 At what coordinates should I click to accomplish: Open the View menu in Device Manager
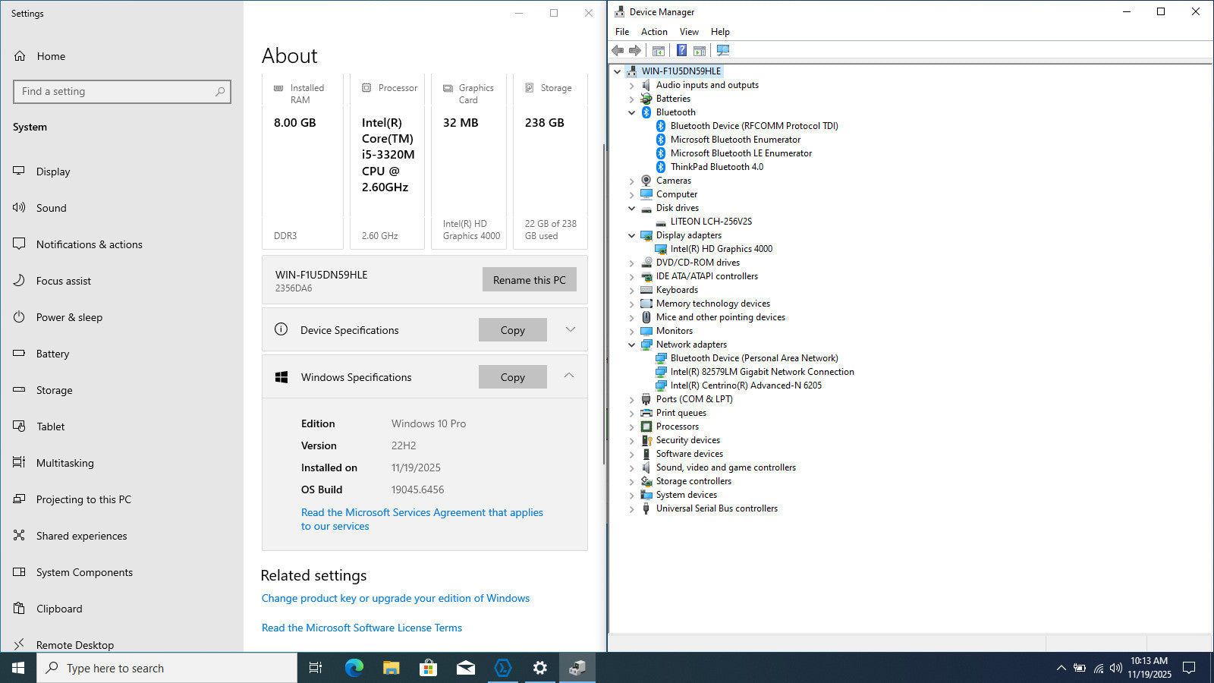coord(688,32)
